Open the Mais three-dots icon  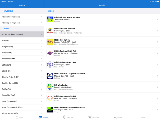click(x=139, y=117)
